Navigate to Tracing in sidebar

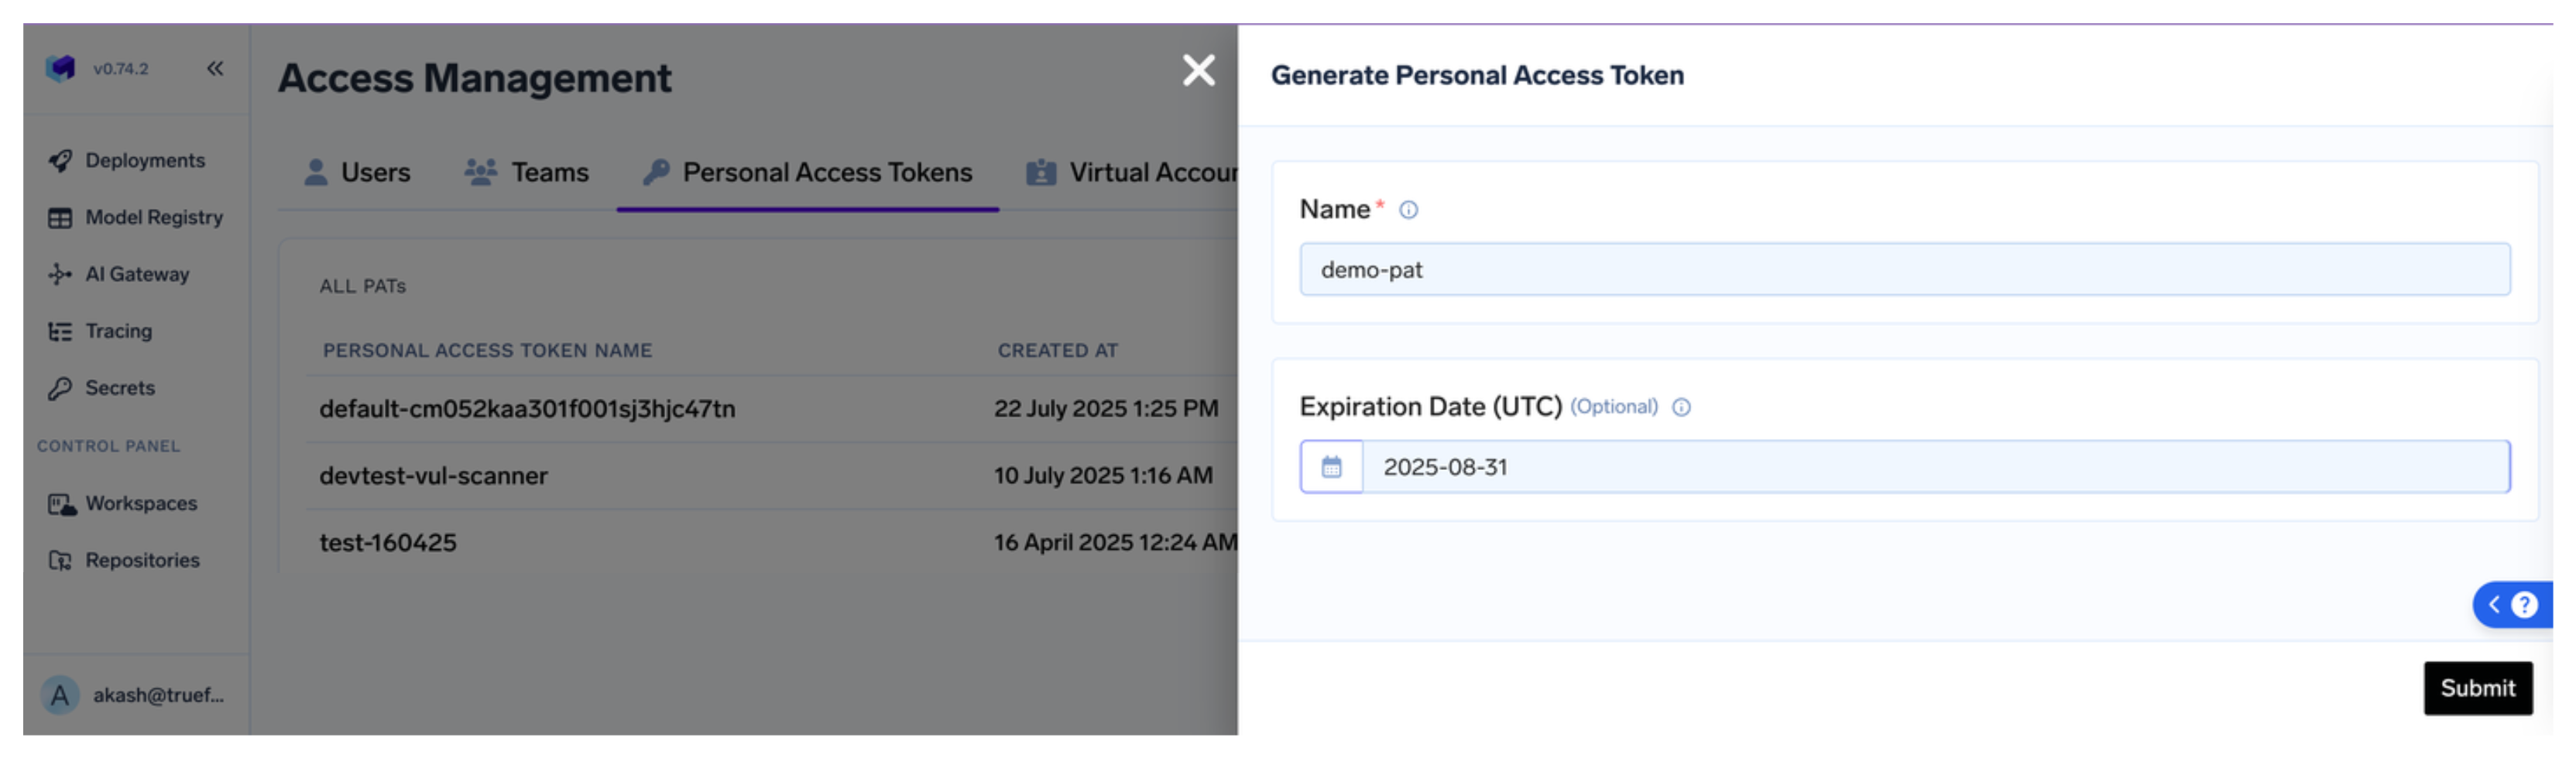click(118, 332)
